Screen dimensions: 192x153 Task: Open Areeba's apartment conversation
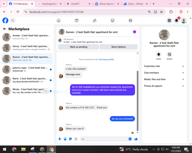pyautogui.click(x=27, y=37)
